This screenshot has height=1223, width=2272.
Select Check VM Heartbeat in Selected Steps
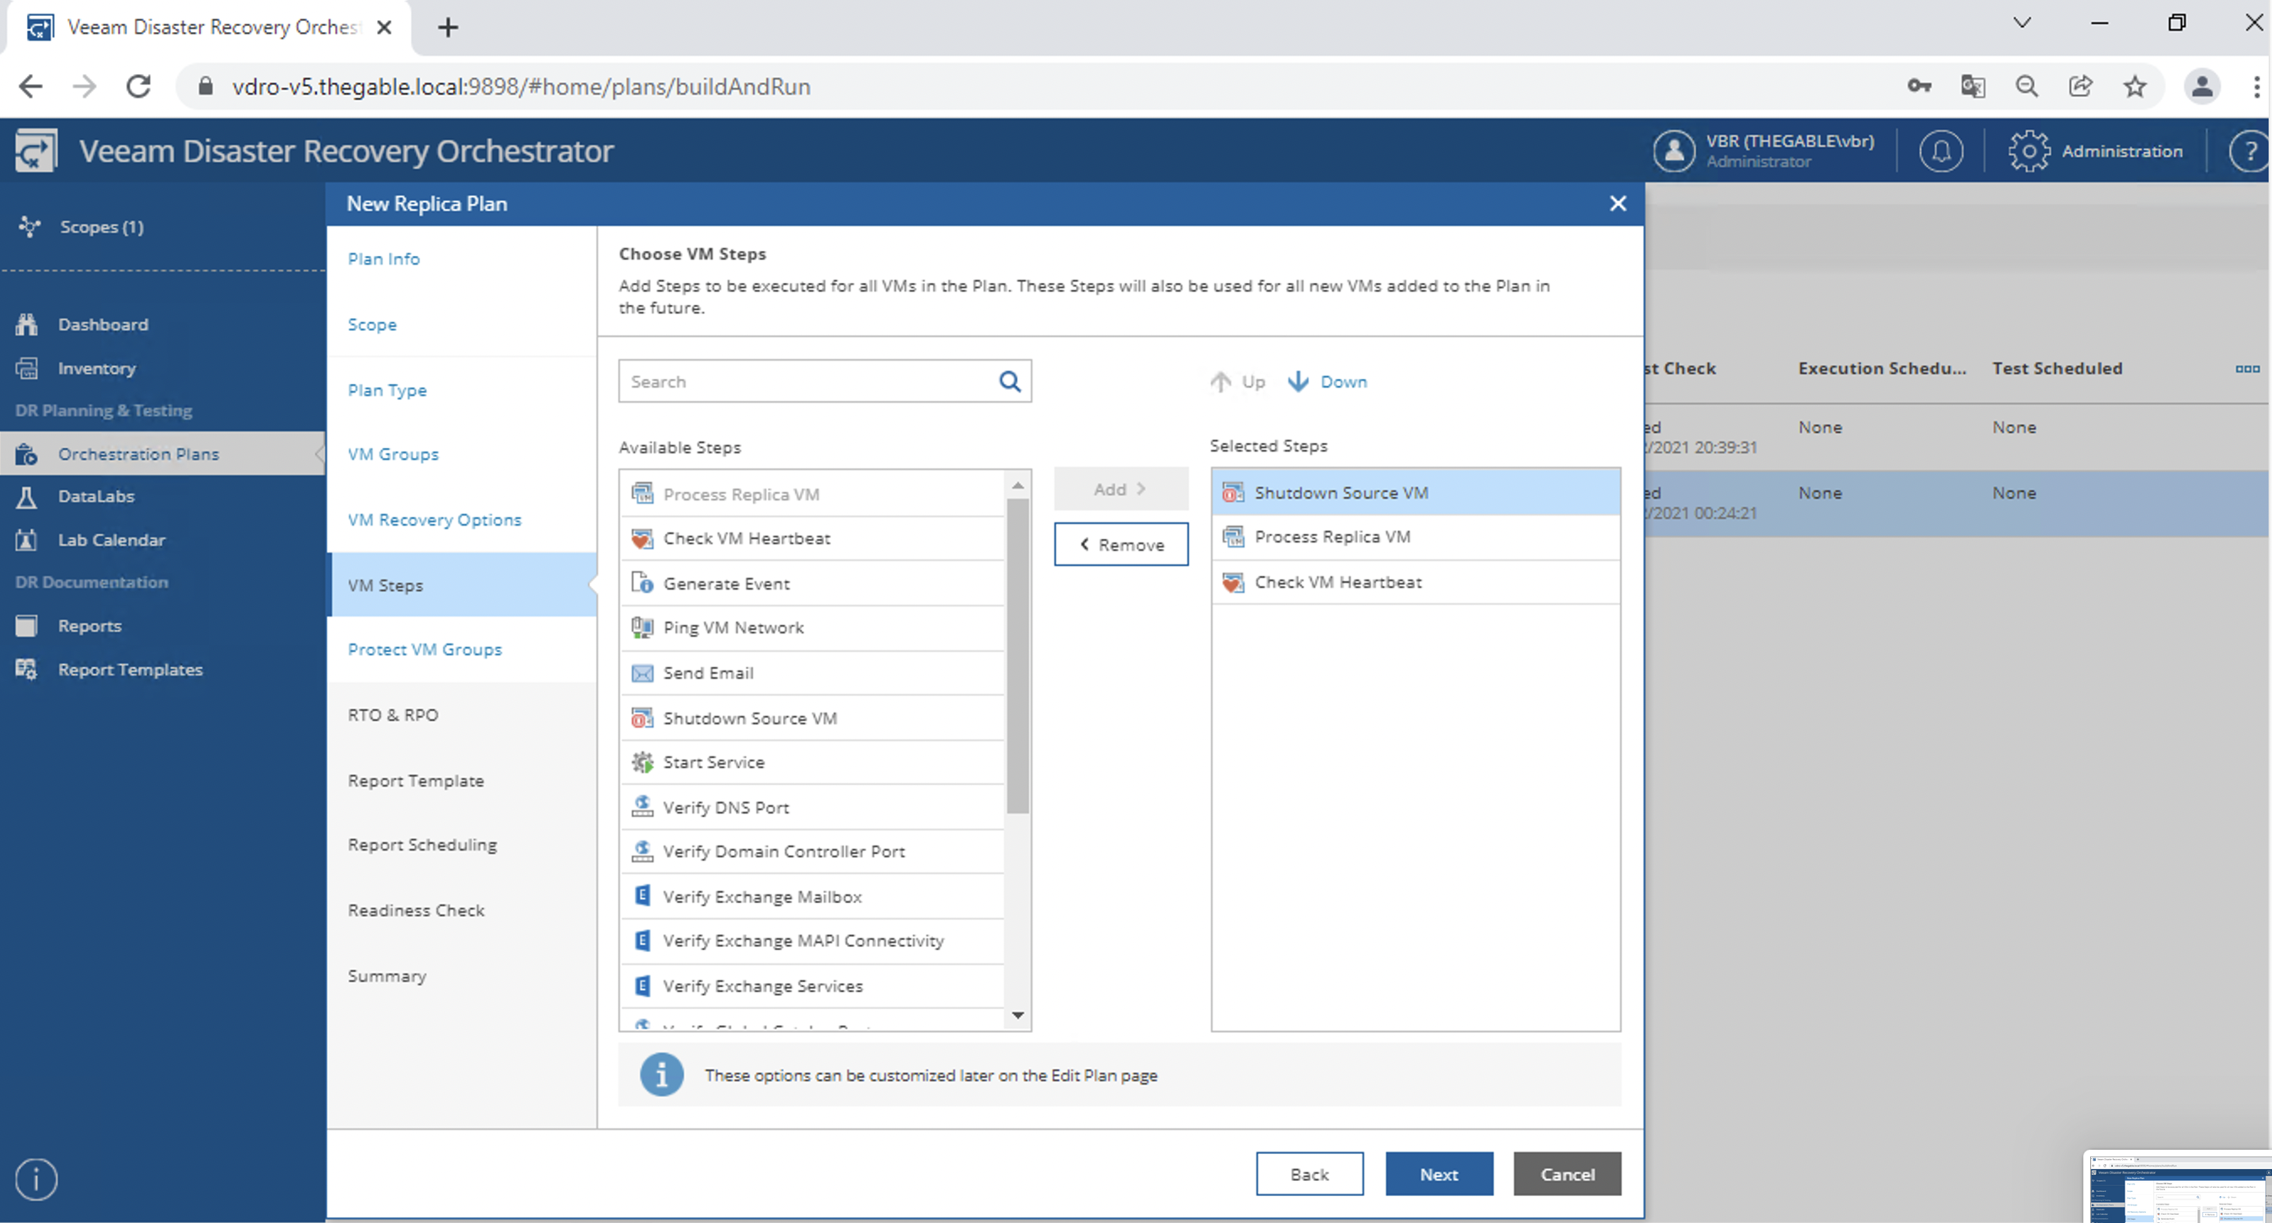1416,582
